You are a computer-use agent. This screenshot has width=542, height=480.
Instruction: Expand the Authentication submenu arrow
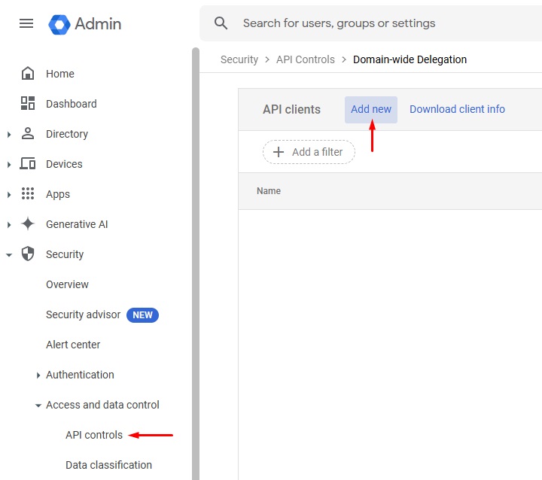(x=38, y=375)
